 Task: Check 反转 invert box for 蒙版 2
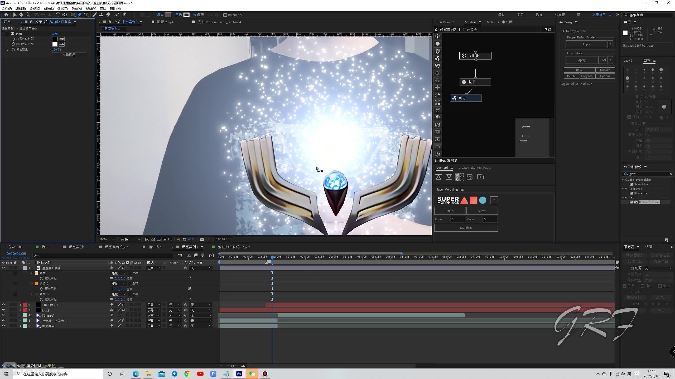130,283
